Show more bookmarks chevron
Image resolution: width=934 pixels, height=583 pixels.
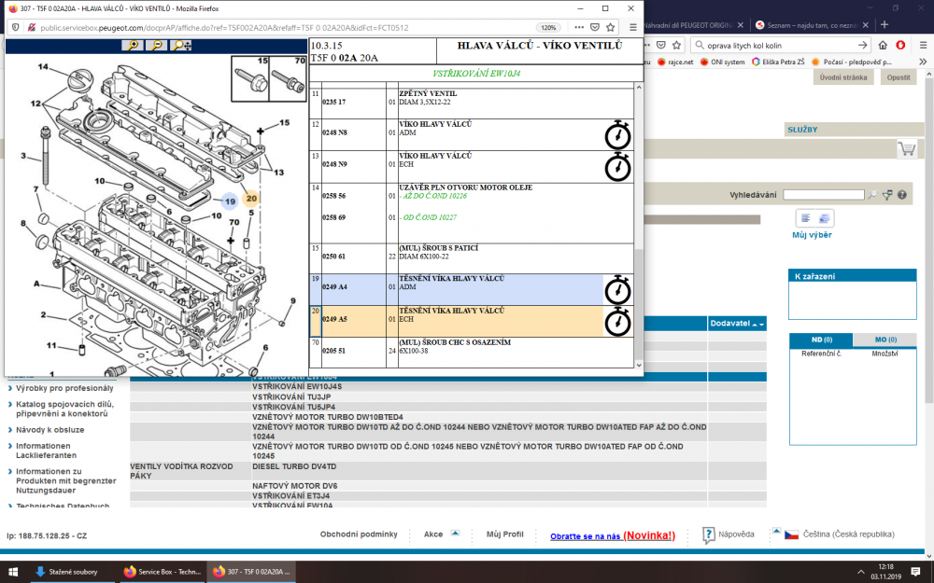923,62
